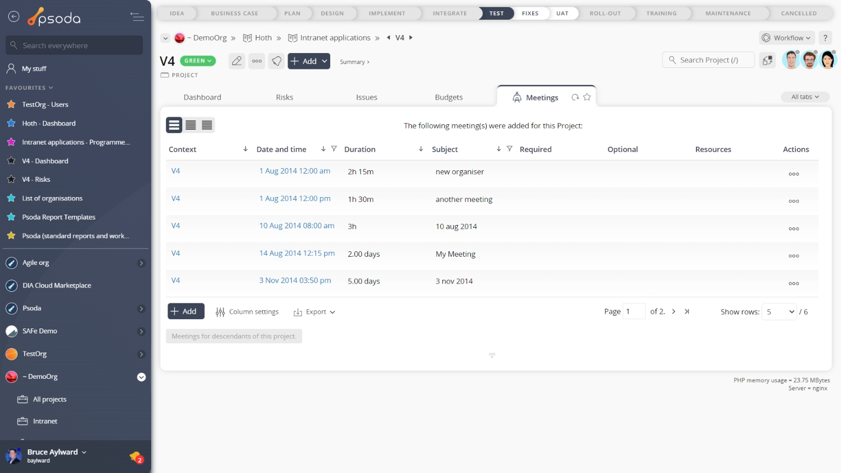Sort by the Context column arrow
Viewport: 841px width, 473px height.
coord(245,149)
